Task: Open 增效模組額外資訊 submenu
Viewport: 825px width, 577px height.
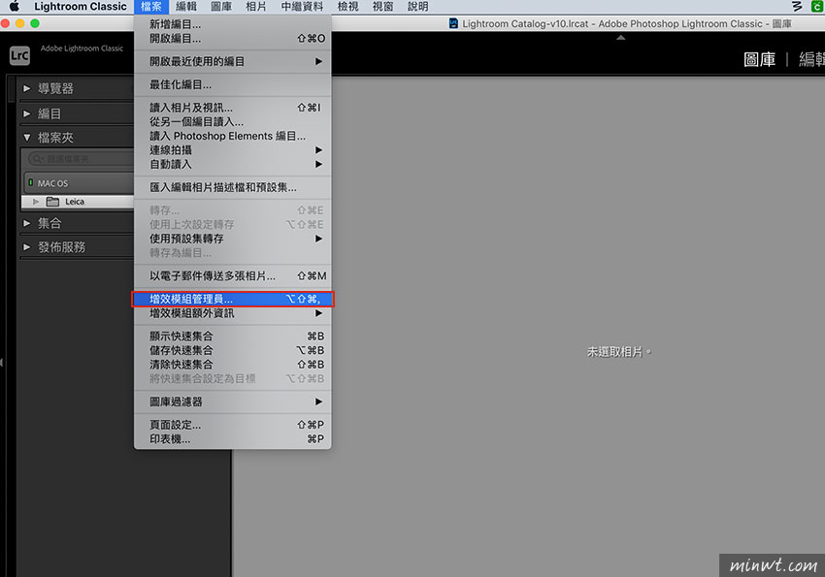Action: pyautogui.click(x=233, y=313)
